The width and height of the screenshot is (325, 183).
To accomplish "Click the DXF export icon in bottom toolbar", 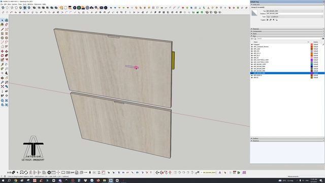I will point(72,172).
